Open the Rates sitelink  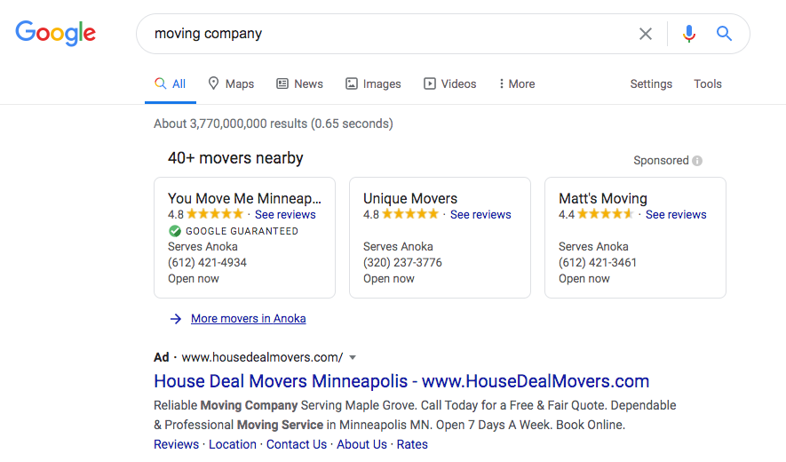point(412,444)
